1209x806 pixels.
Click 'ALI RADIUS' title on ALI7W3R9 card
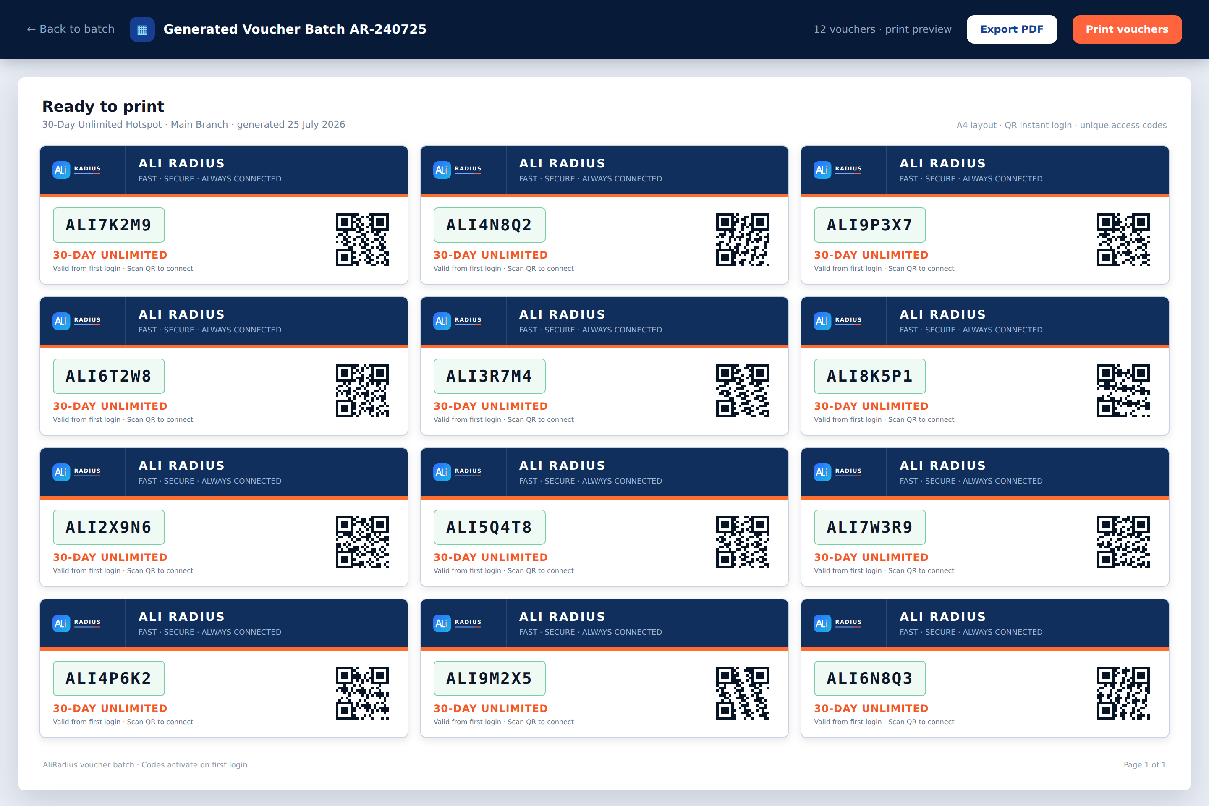pos(942,466)
